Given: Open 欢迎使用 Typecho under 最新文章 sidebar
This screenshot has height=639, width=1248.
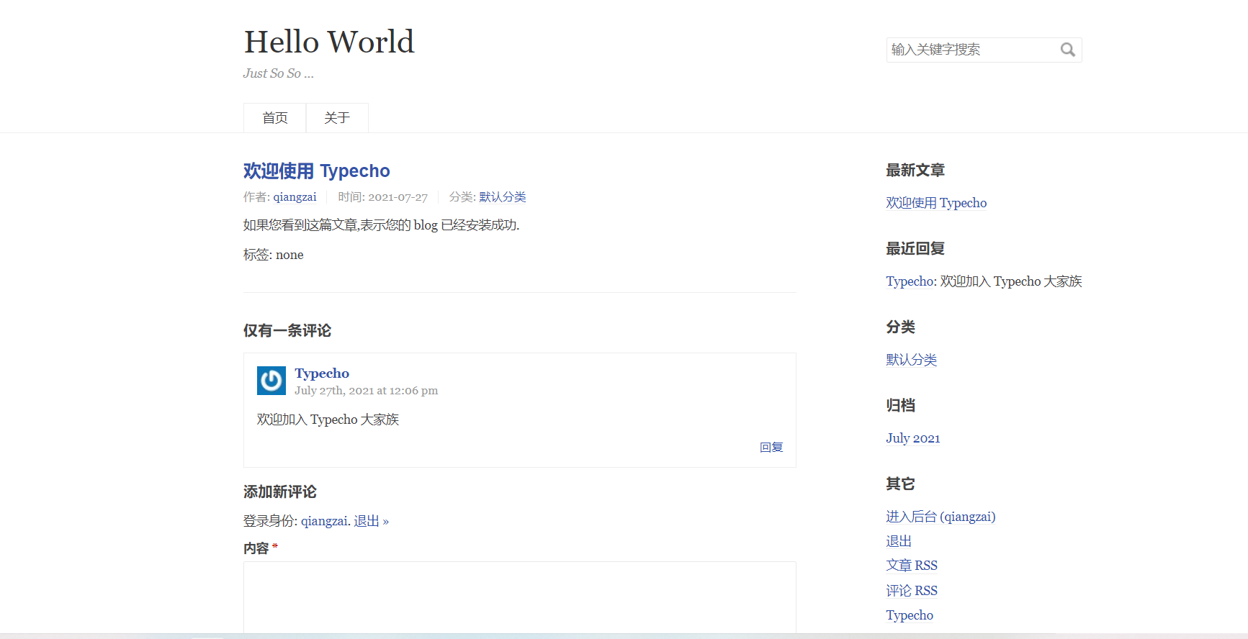Looking at the screenshot, I should coord(936,203).
